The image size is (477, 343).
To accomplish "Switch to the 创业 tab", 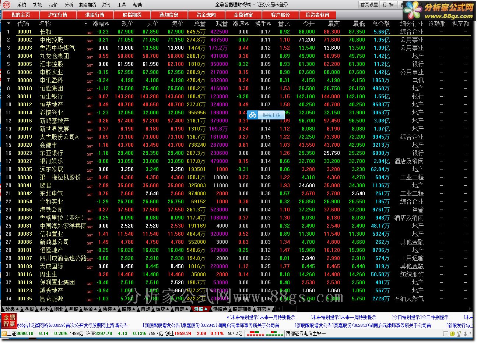I will click(59, 309).
